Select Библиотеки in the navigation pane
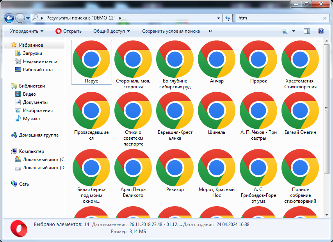This screenshot has width=333, height=242. 32,86
